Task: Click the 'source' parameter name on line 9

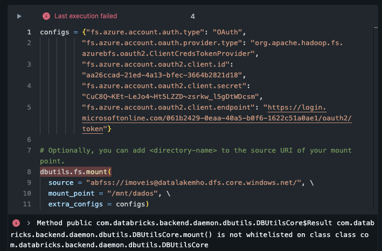Action: [x=61, y=183]
